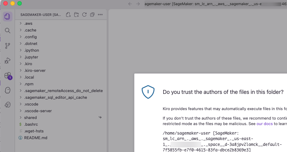
Task: Open the Explorer view in activity bar
Action: coord(8,17)
